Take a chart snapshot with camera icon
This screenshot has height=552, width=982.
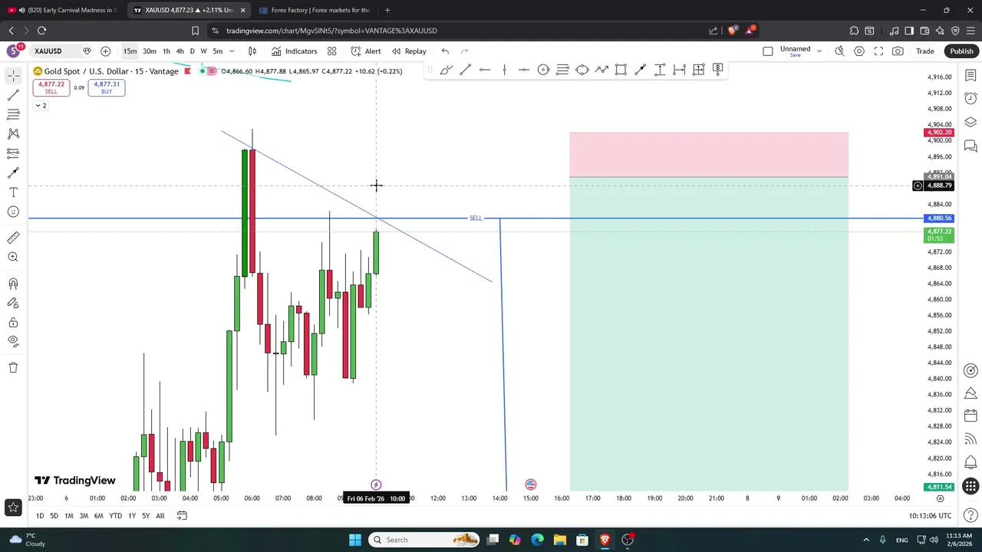(x=898, y=51)
